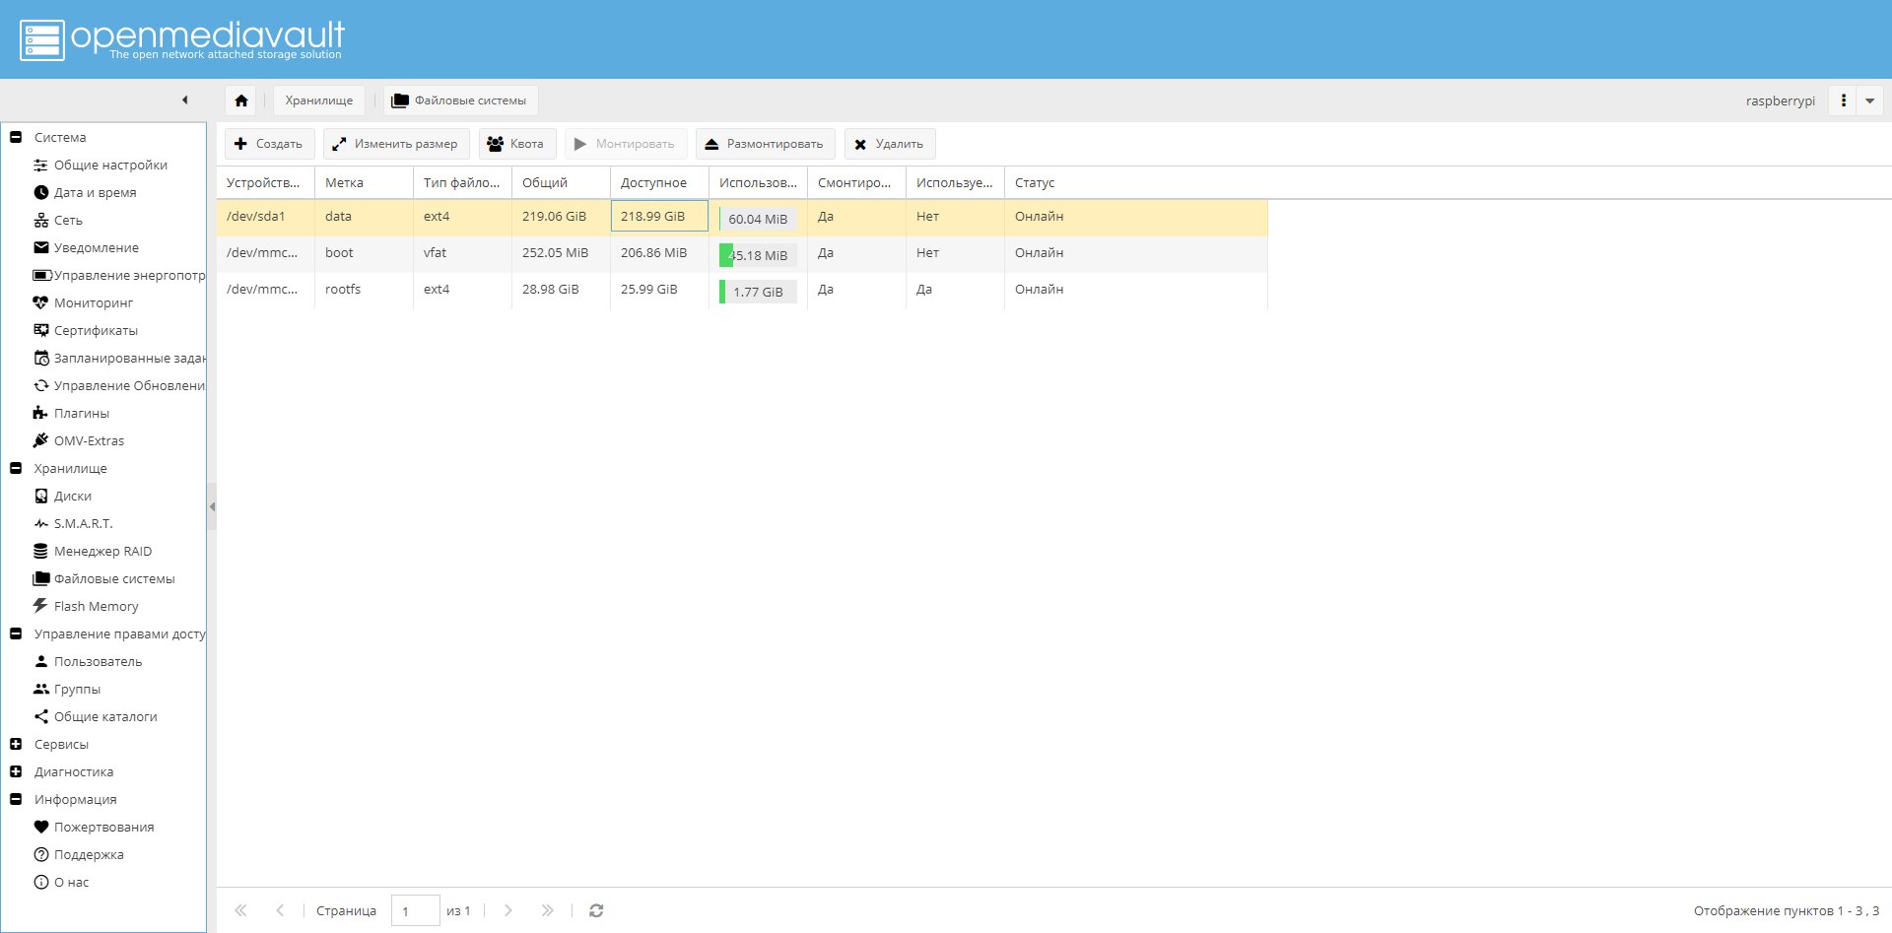Screen dimensions: 1892x933
Task: Click the 28.98 GiB total cell
Action: (561, 290)
